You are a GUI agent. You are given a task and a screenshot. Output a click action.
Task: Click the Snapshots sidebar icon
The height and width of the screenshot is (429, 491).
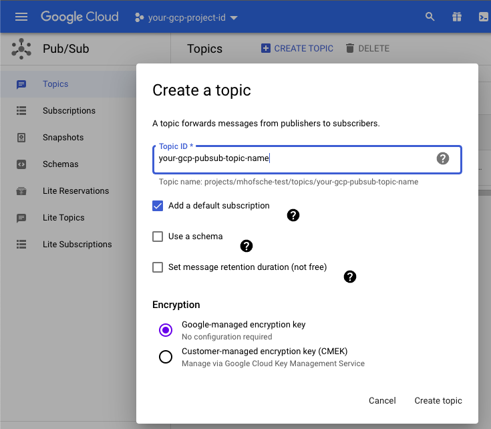click(21, 138)
